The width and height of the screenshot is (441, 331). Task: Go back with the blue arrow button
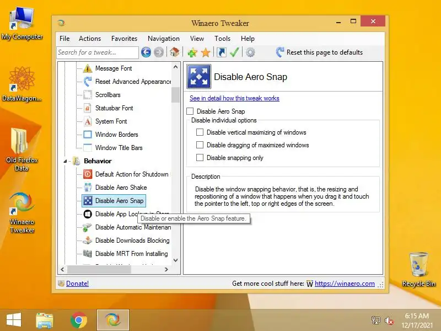click(146, 52)
